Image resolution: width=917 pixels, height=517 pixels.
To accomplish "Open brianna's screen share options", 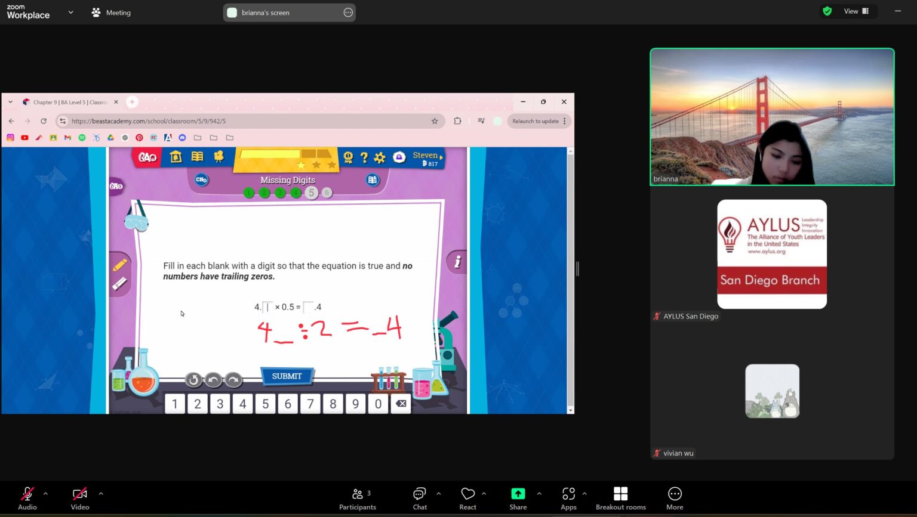I will tap(348, 13).
